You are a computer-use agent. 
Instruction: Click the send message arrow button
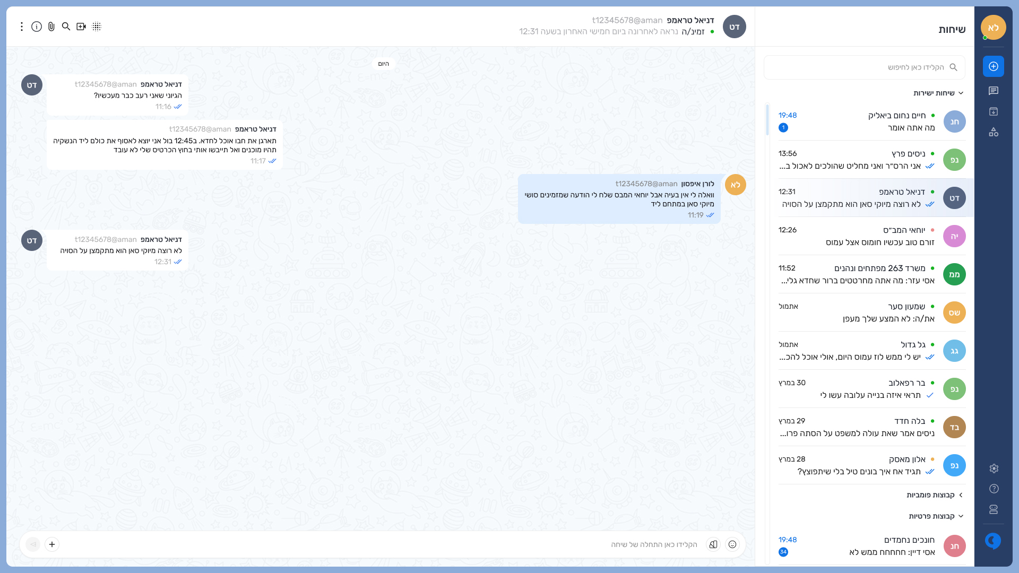33,544
